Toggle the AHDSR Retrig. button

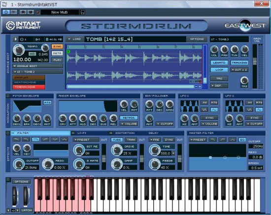[x=129, y=118]
